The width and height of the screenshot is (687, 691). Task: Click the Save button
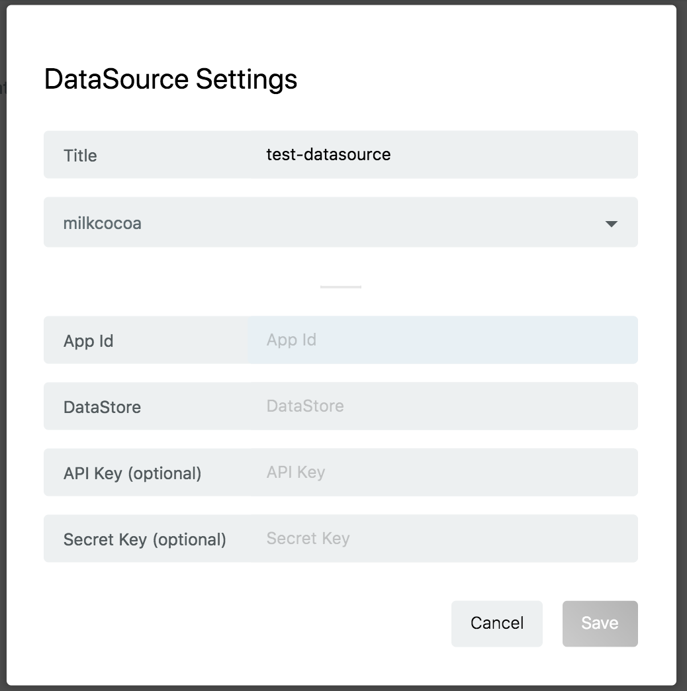click(x=600, y=623)
